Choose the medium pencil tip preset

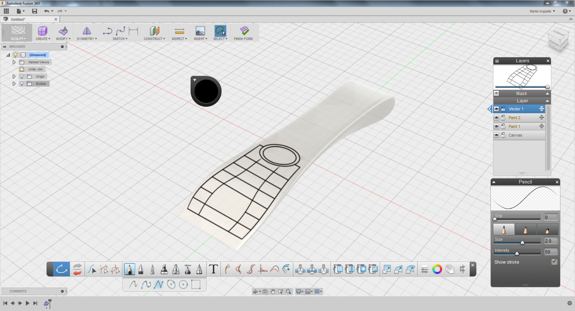(525, 229)
